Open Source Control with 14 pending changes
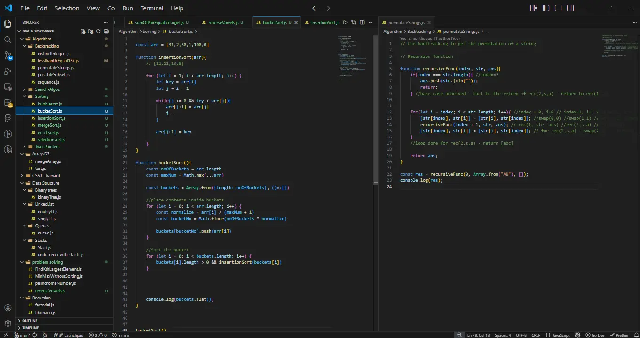The height and width of the screenshot is (338, 640). (8, 56)
